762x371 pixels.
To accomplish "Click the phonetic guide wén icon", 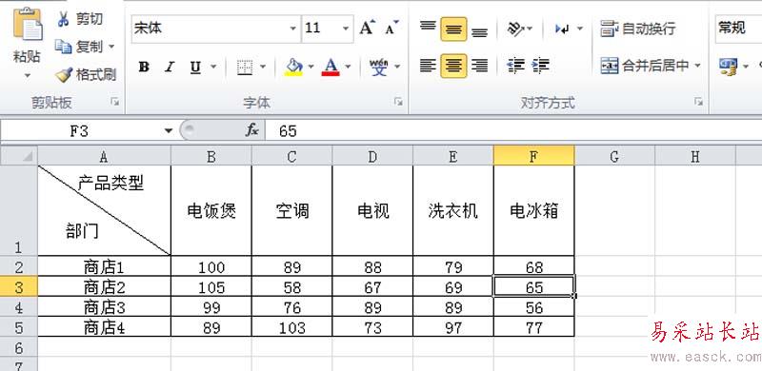I will [378, 67].
